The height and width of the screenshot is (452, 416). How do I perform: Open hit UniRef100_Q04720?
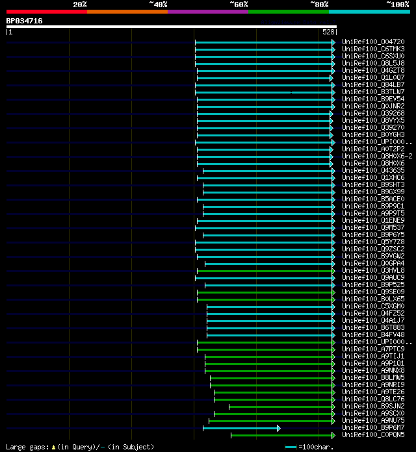pos(373,42)
